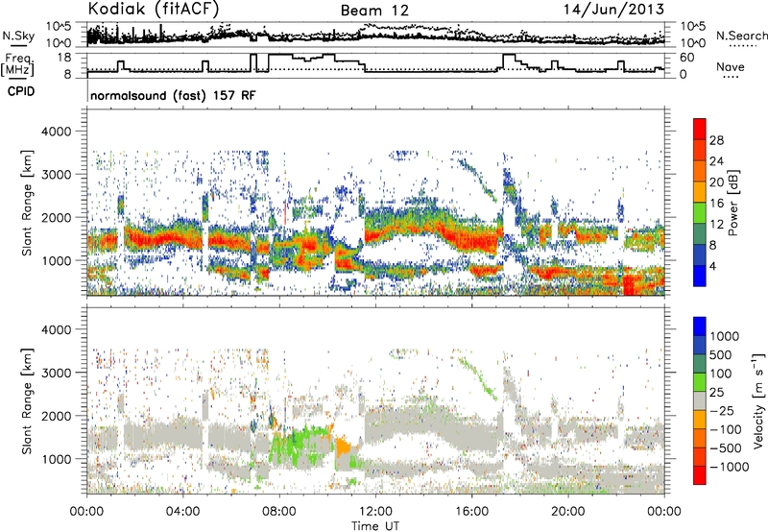Click the 1000 tick on velocity colorbar
Viewport: 768px width, 532px height.
click(725, 336)
